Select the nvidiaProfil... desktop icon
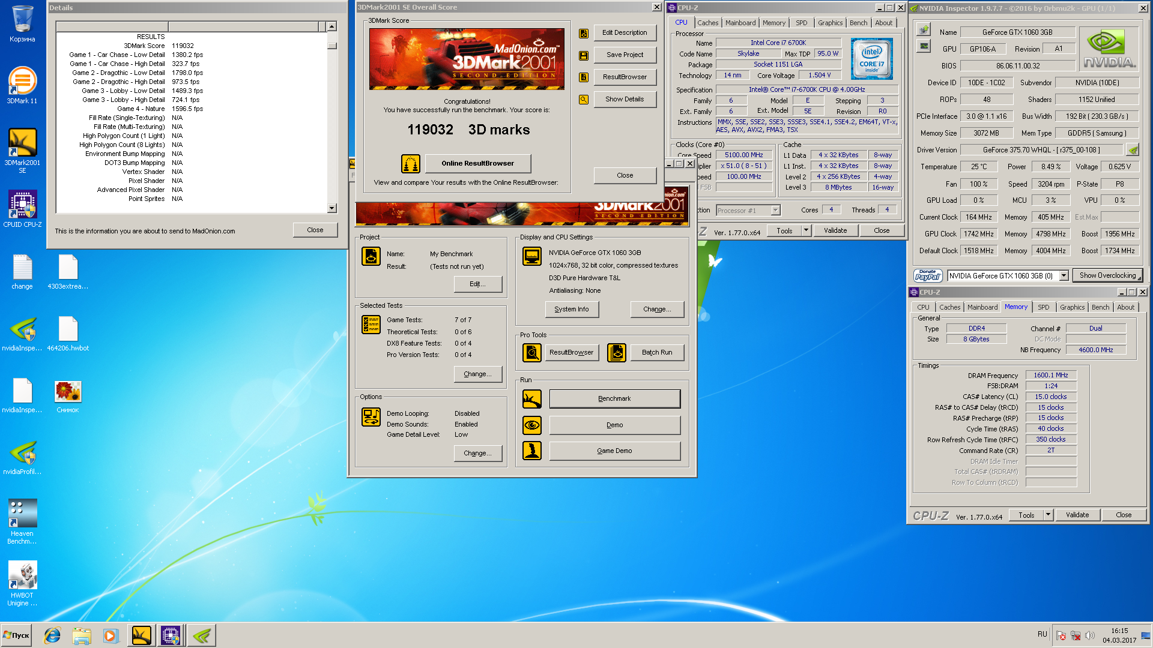 pos(22,458)
